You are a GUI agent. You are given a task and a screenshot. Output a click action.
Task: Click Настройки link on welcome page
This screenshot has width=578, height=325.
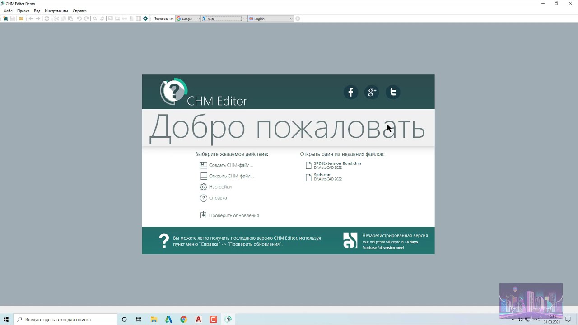coord(220,187)
